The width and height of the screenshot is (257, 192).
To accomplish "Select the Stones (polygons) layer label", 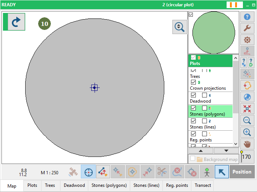I will pos(207,114).
